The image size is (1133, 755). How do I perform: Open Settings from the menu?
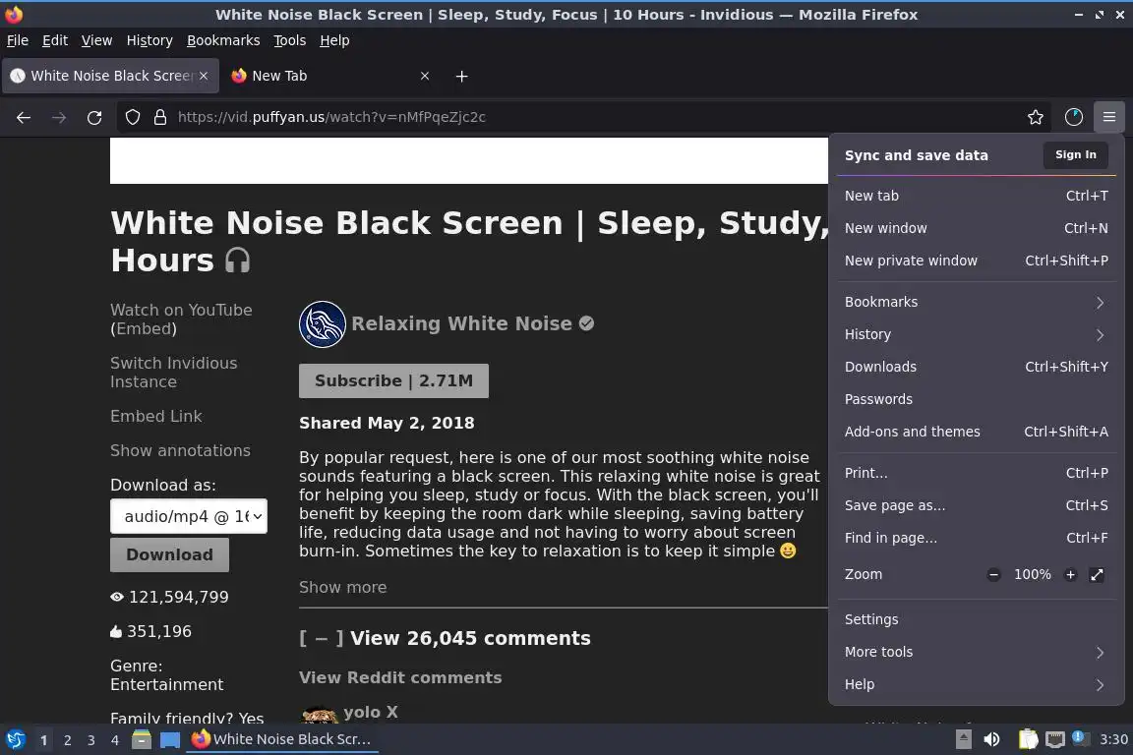(x=976, y=619)
